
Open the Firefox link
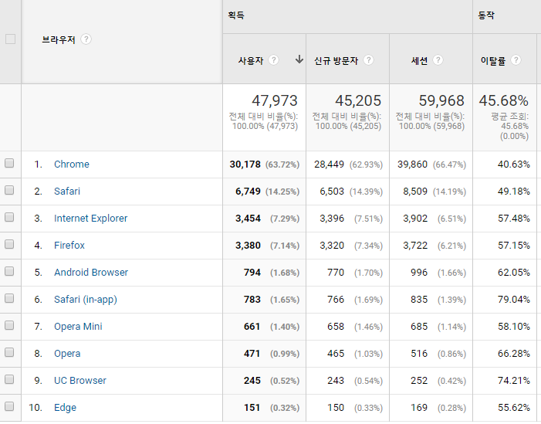(69, 245)
